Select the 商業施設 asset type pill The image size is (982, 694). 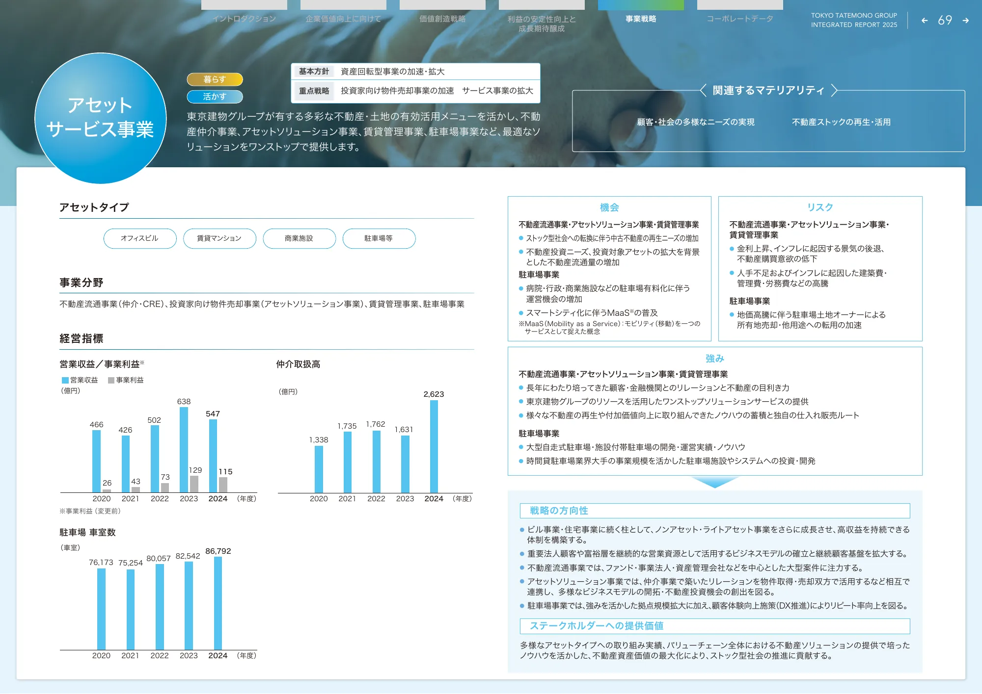pyautogui.click(x=299, y=238)
